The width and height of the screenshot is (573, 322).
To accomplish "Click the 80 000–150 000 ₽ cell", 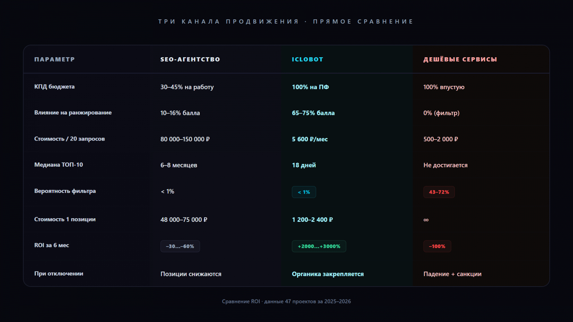I will (185, 139).
